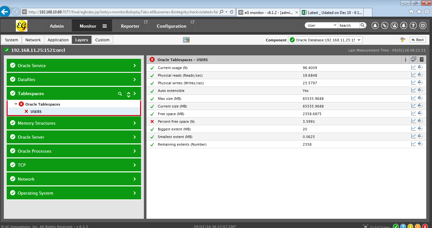Open graph for Free space (MB)
Image resolution: width=432 pixels, height=228 pixels.
coord(413,113)
